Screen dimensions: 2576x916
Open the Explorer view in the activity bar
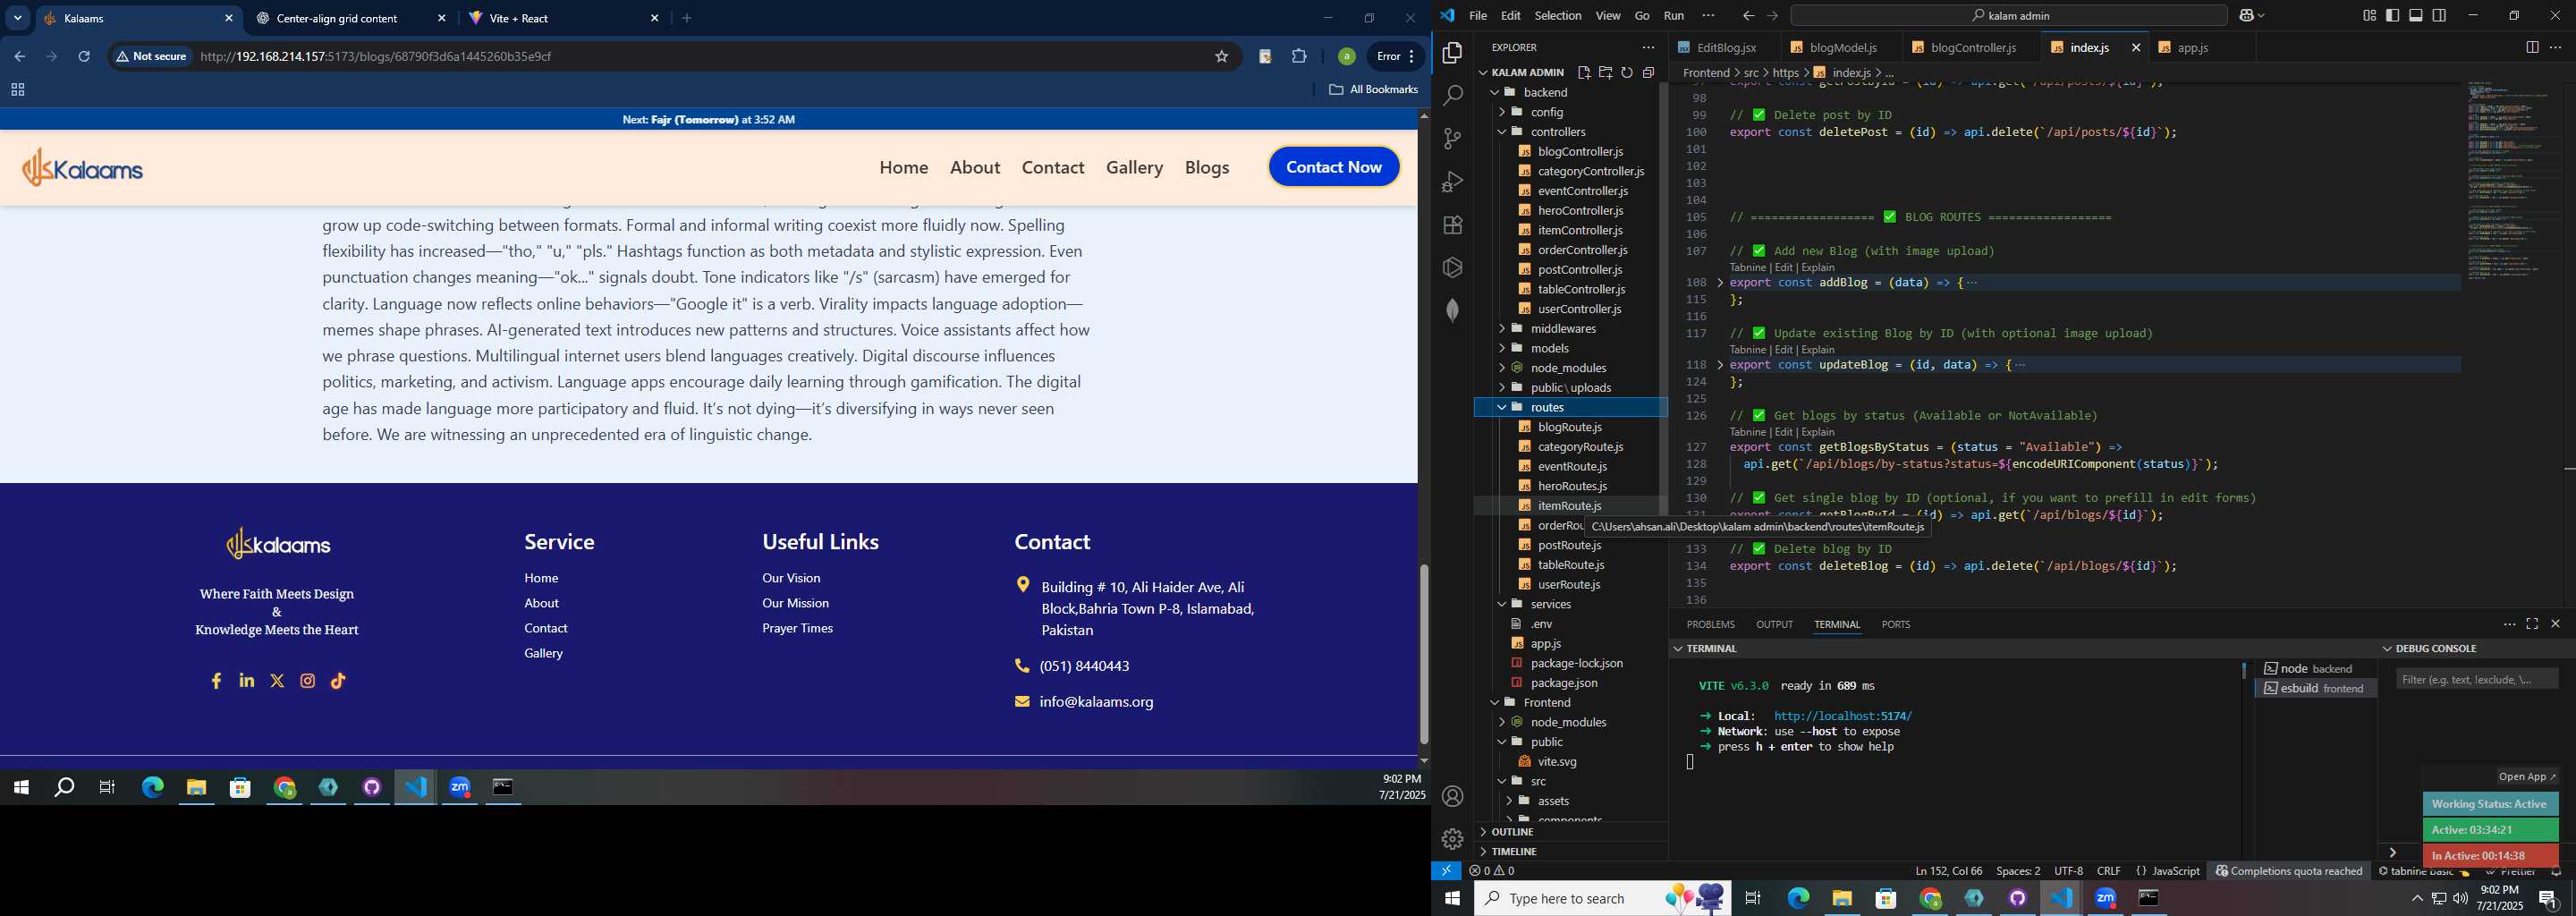(1452, 53)
